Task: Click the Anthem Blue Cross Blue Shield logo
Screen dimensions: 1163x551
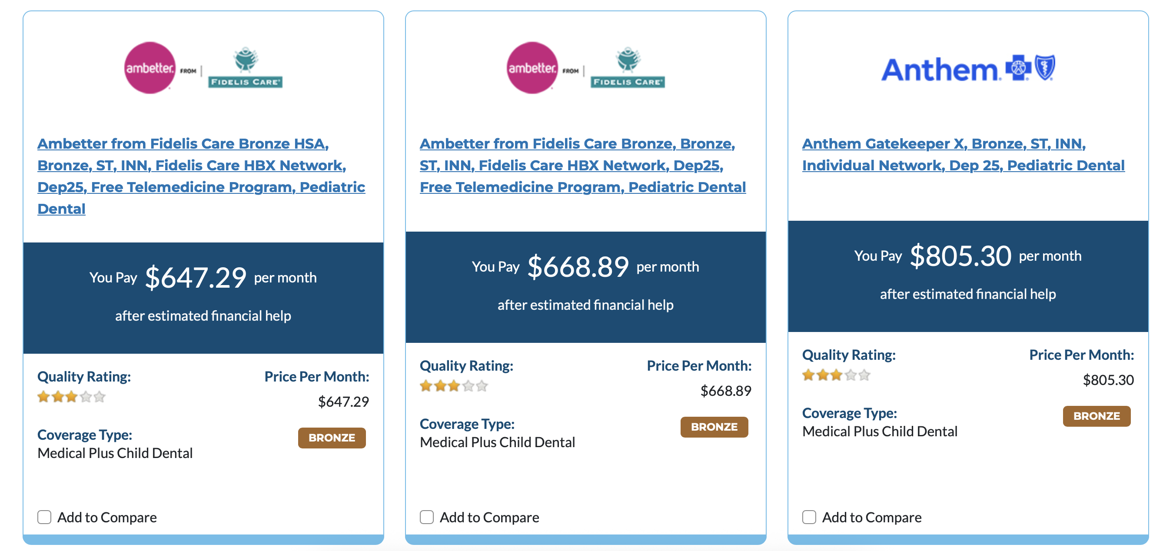Action: pyautogui.click(x=967, y=69)
